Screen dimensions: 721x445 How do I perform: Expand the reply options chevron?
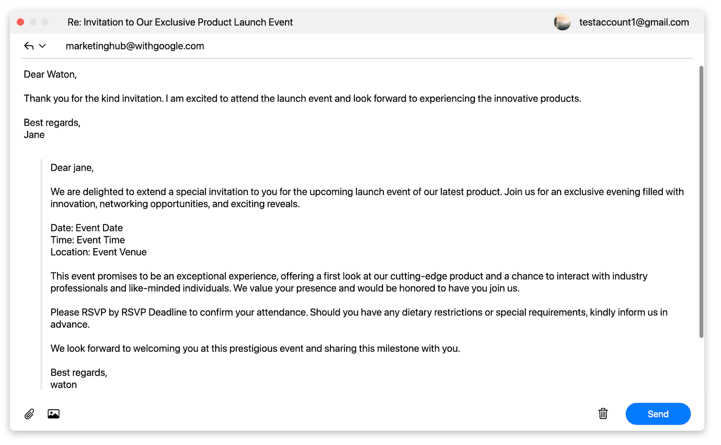[42, 46]
